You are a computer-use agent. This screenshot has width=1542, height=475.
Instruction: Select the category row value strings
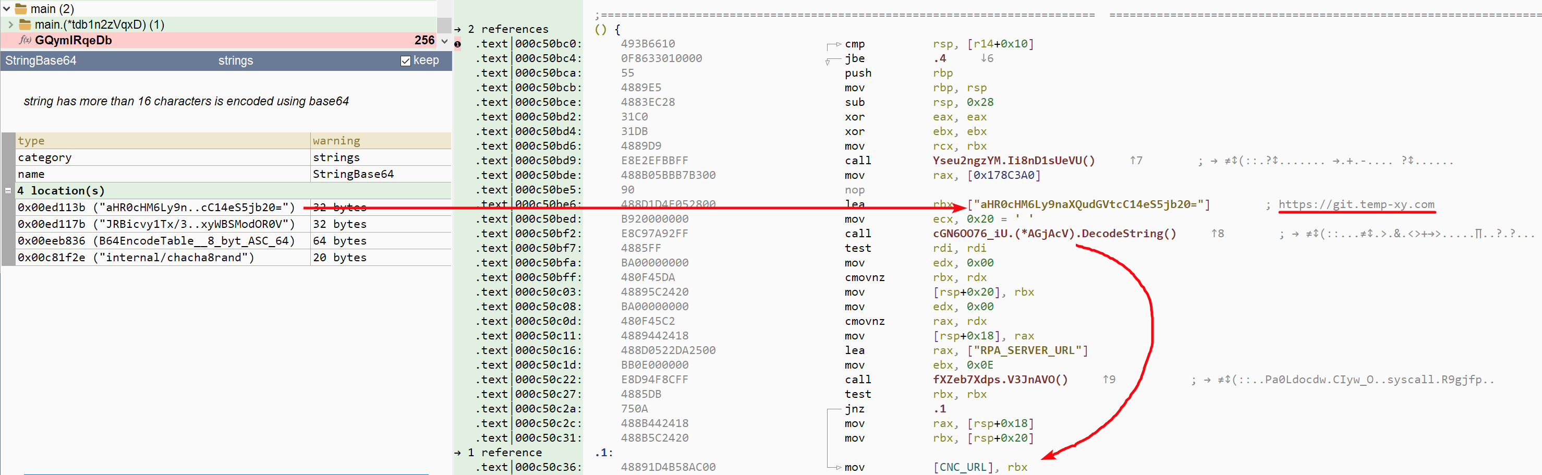pyautogui.click(x=336, y=157)
